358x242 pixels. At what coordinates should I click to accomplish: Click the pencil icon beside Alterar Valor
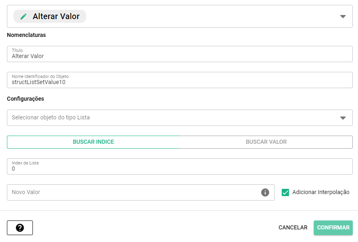click(x=24, y=17)
